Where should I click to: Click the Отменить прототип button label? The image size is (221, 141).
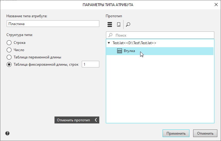73,120
